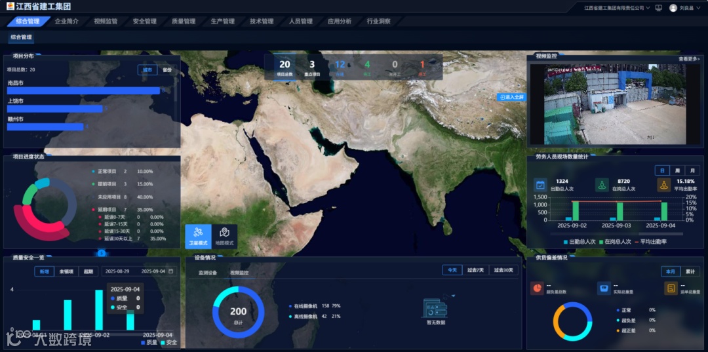The height and width of the screenshot is (352, 708).
Task: Select the 新增 filter button
Action: point(45,271)
